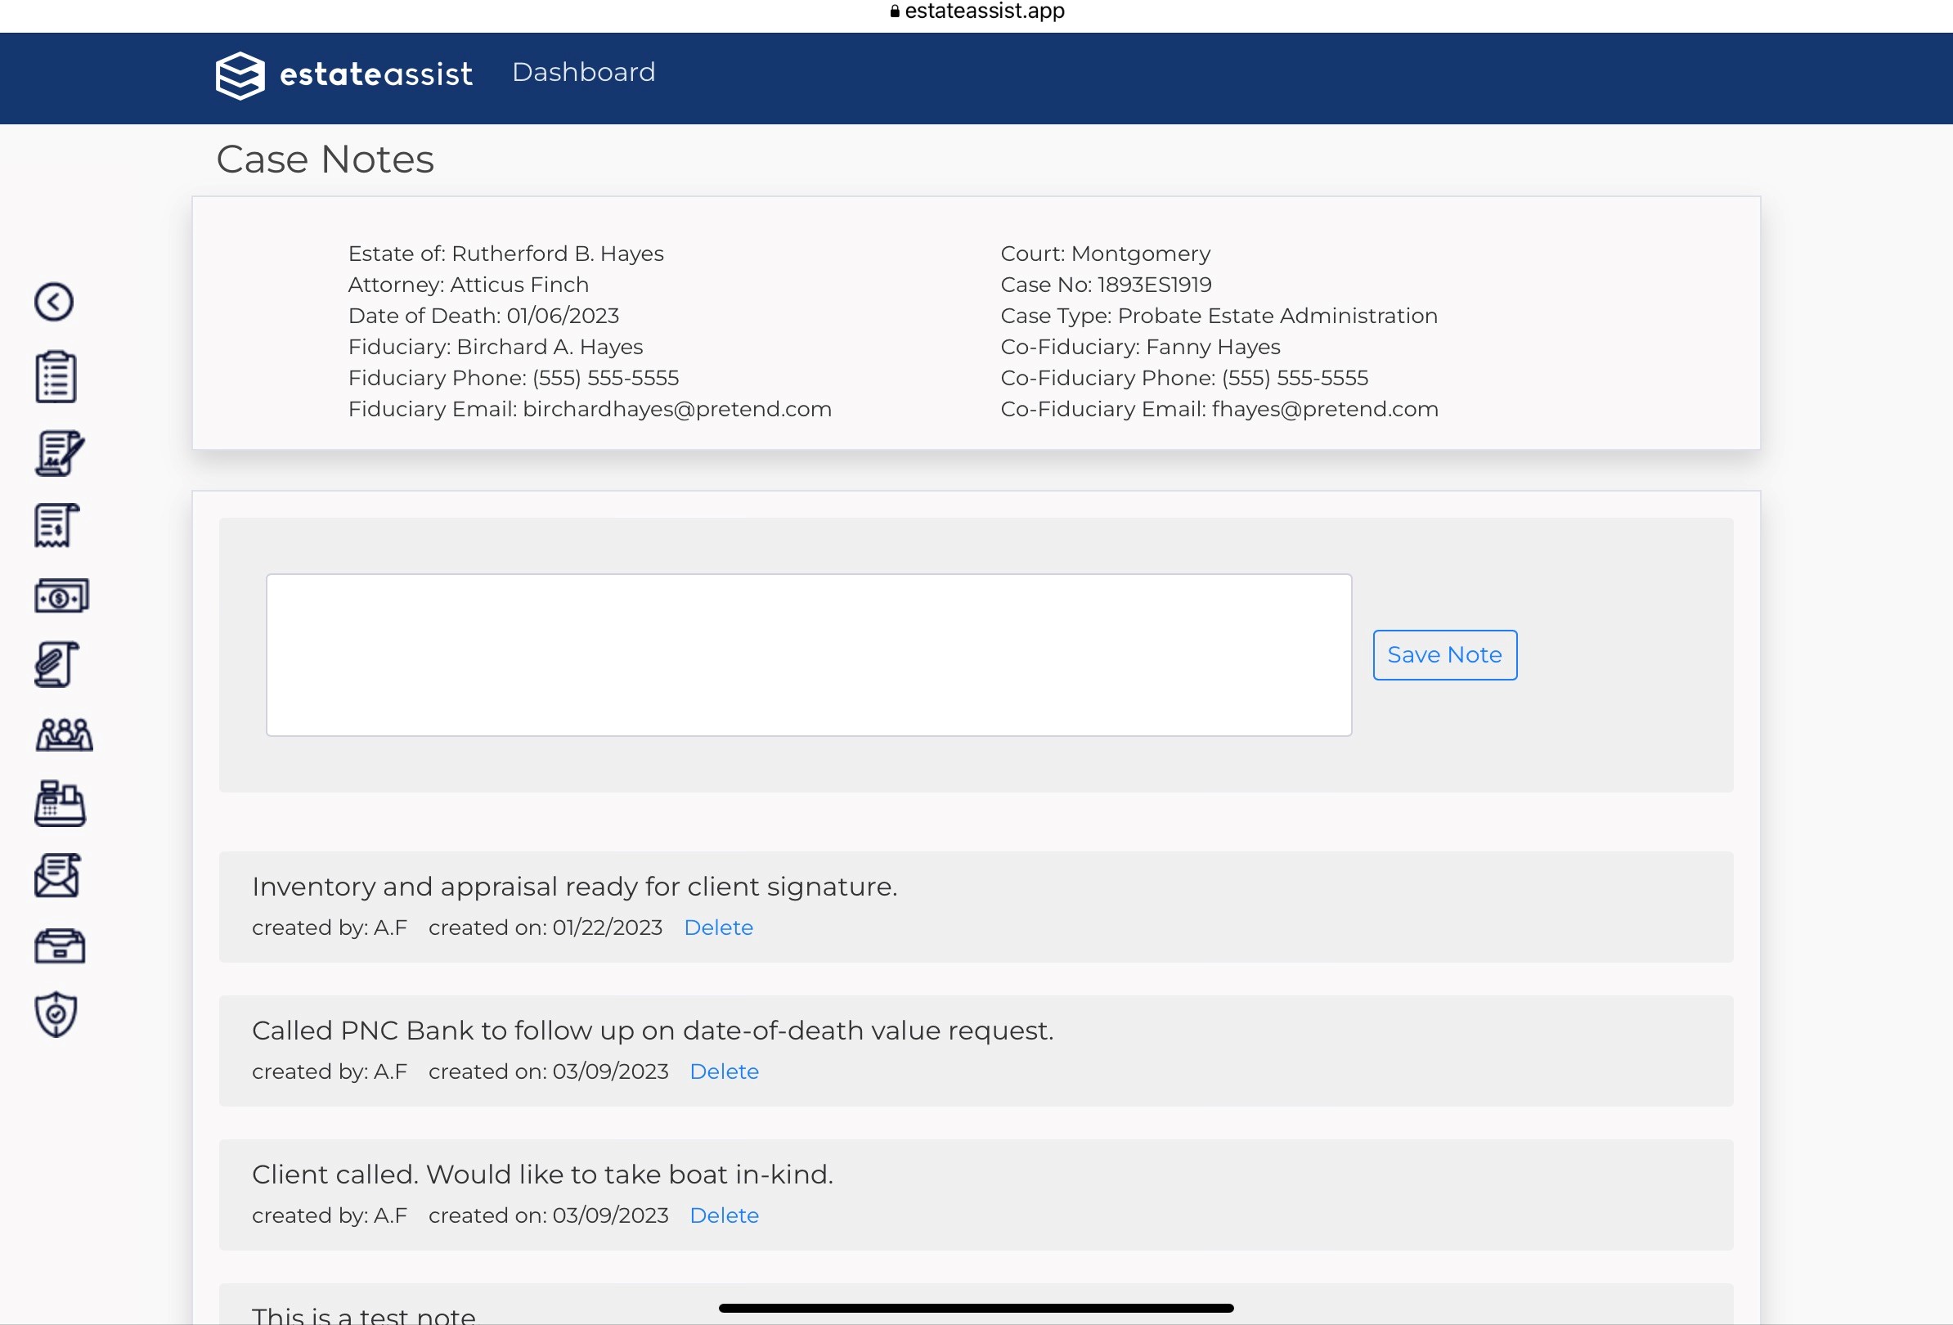Click Case Type: Probate Estate Administration text
The height and width of the screenshot is (1325, 1953).
click(1219, 316)
